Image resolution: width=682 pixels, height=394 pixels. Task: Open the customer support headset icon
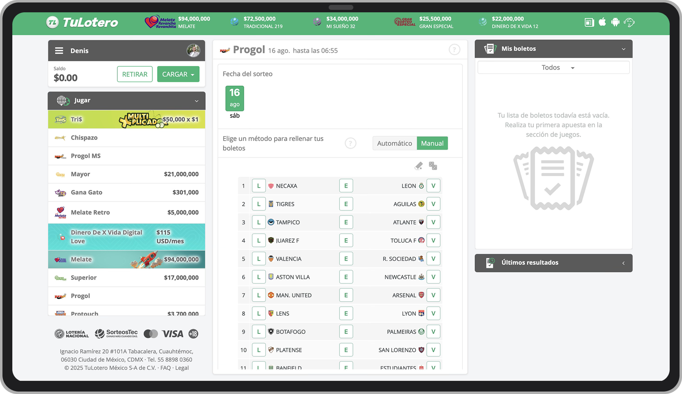[x=629, y=22]
